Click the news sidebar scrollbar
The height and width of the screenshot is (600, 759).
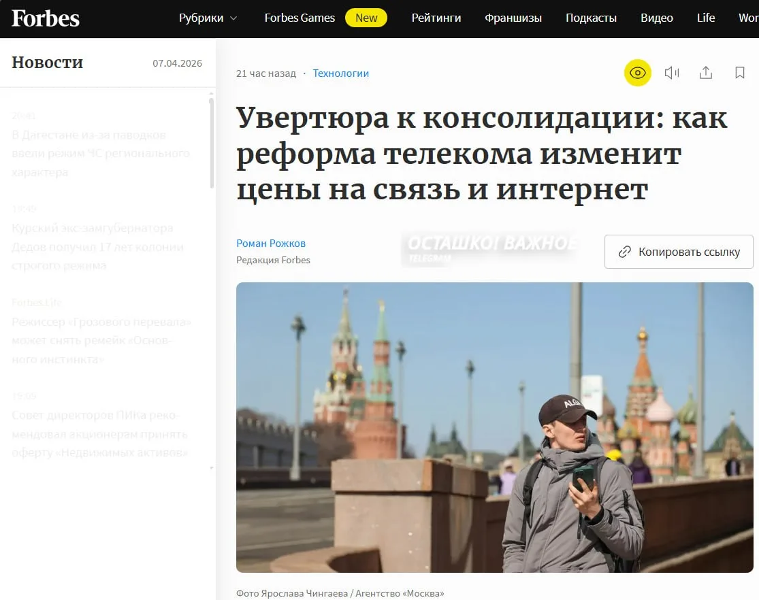(212, 143)
